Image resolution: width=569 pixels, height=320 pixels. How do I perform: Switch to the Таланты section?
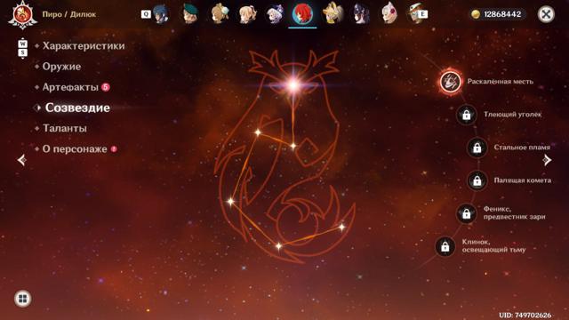point(65,128)
